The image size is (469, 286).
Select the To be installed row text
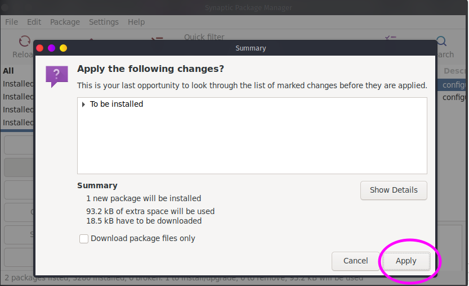click(x=117, y=104)
